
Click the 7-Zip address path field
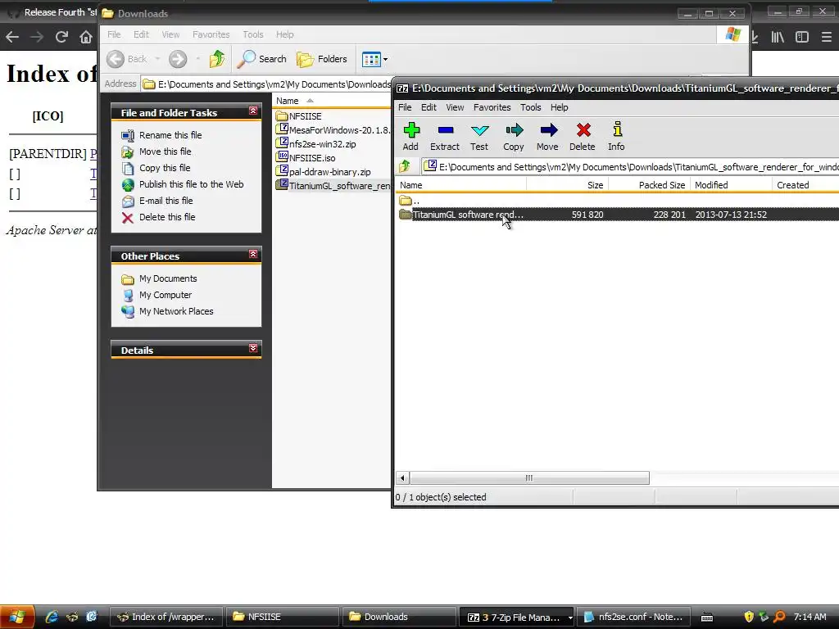coord(630,167)
